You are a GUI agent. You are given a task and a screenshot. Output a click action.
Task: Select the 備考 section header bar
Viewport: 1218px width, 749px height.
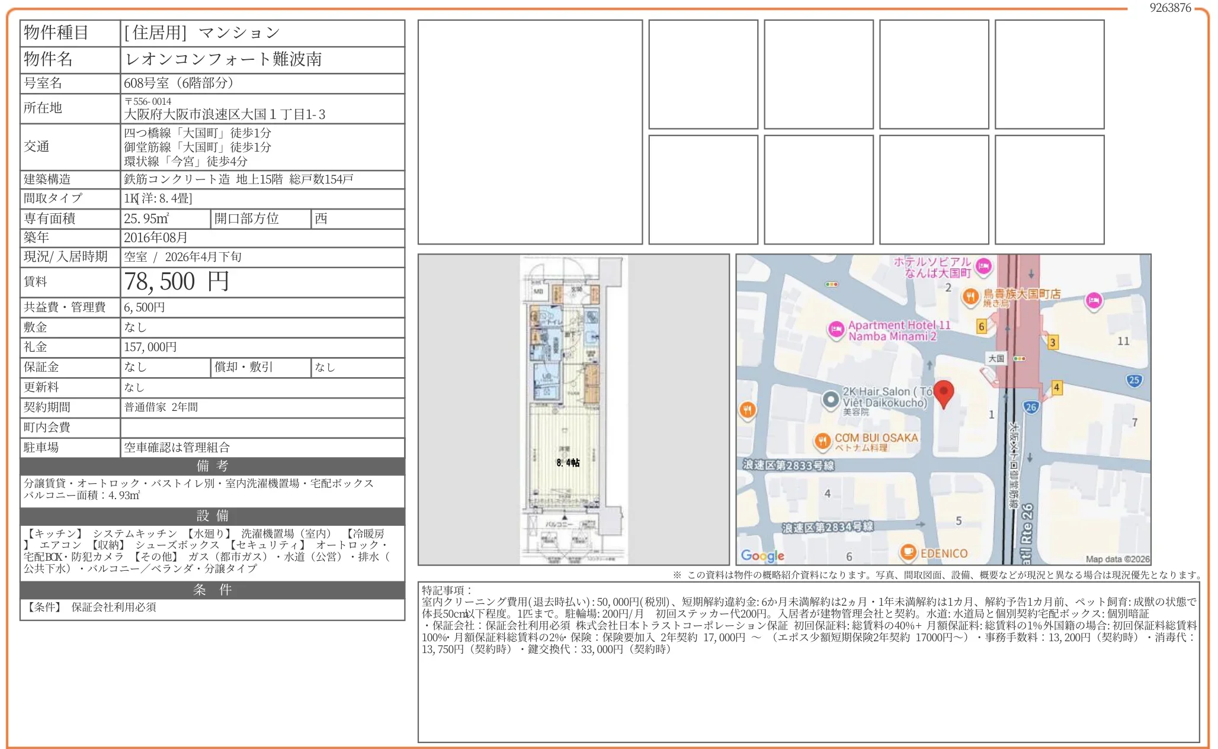[x=212, y=467]
